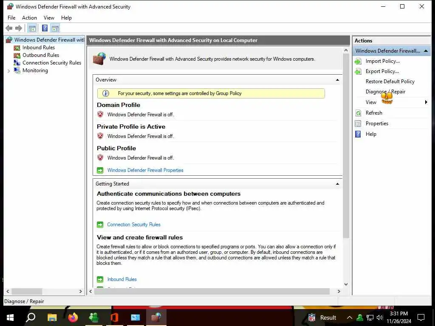Click the Export Policy icon in Actions

point(358,71)
